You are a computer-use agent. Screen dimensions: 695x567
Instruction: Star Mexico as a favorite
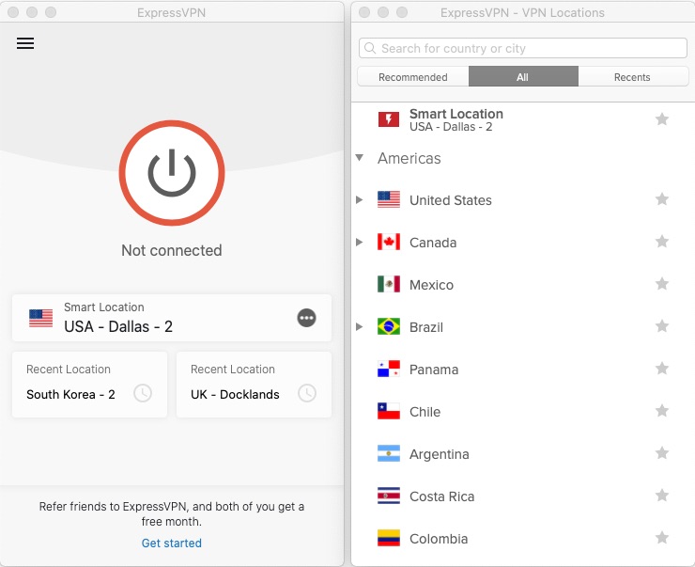[x=662, y=284]
